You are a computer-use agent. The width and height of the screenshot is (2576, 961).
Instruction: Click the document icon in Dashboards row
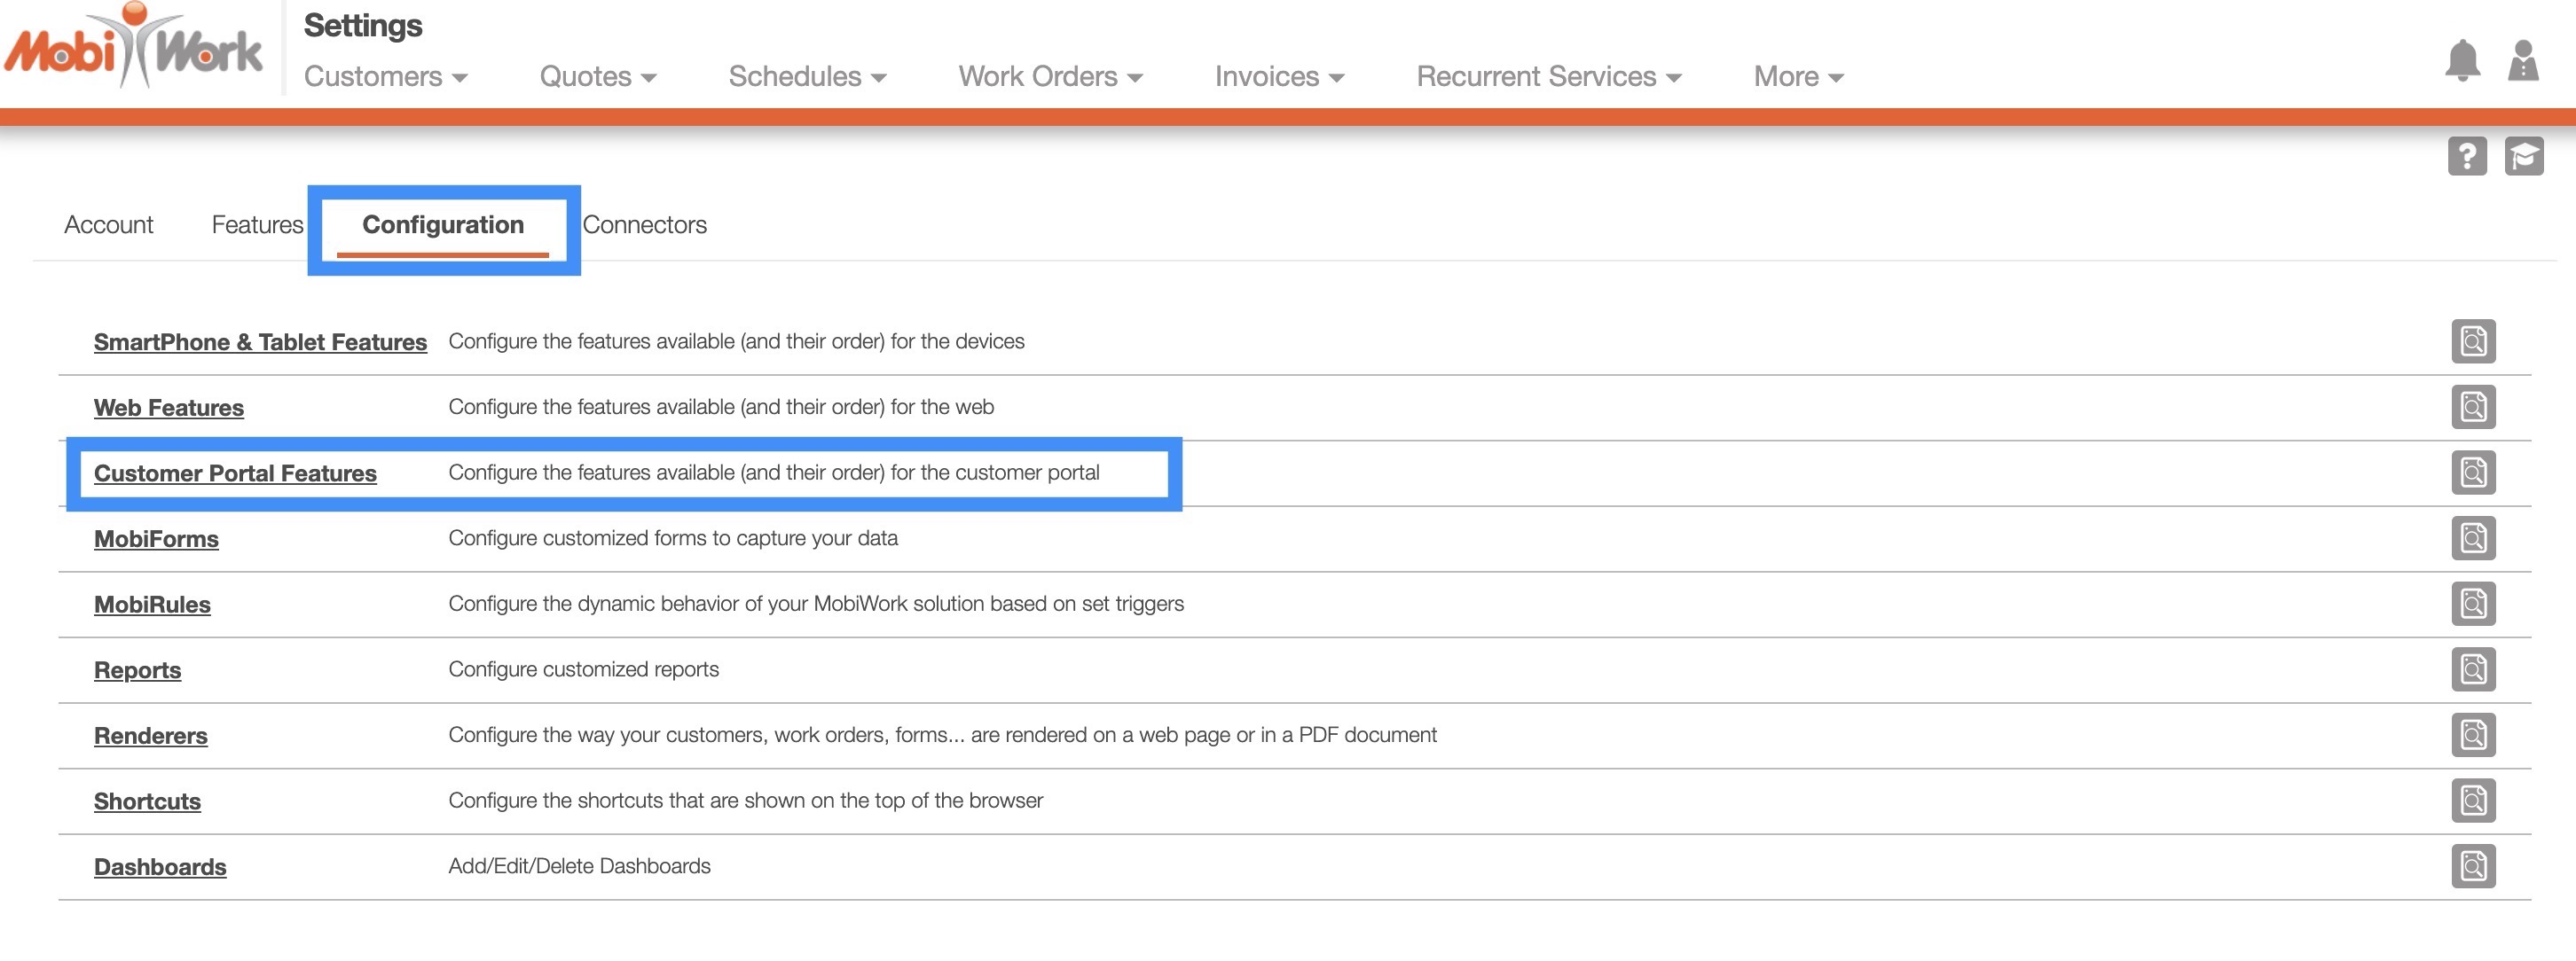coord(2472,866)
